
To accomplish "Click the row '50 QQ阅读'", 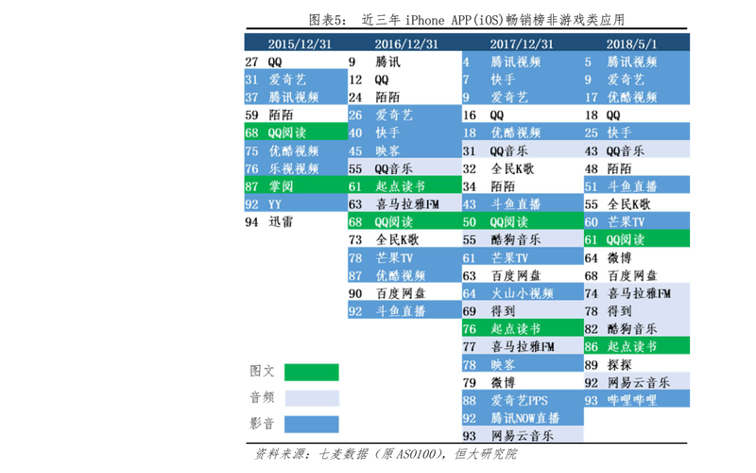I will [x=523, y=221].
